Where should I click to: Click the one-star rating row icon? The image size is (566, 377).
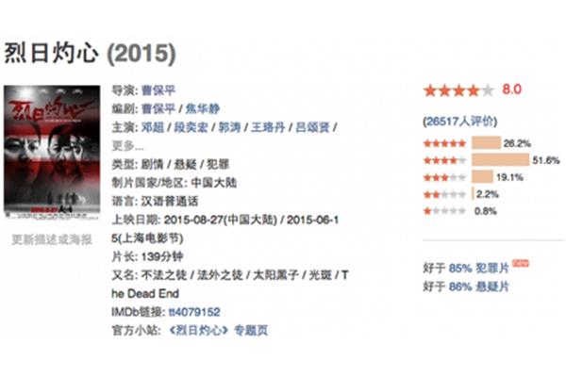click(x=444, y=211)
